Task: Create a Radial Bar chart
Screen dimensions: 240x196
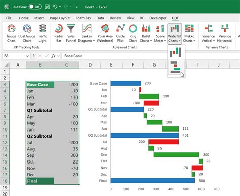Action: (59, 34)
